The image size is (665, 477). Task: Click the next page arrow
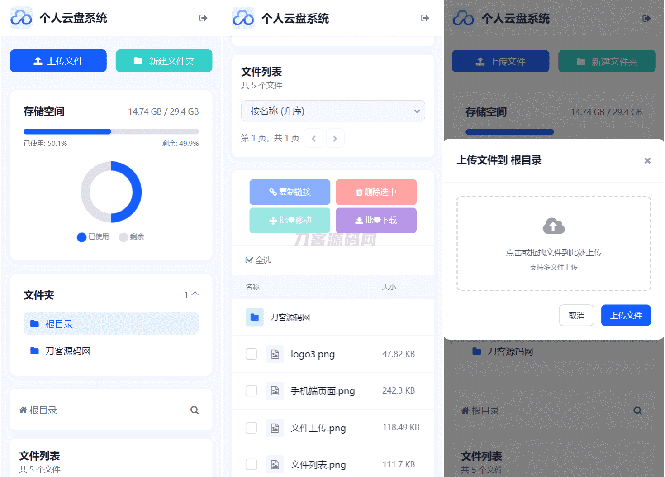335,138
